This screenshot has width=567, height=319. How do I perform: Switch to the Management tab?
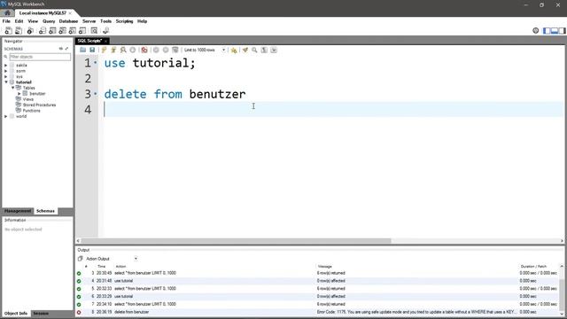click(x=18, y=211)
